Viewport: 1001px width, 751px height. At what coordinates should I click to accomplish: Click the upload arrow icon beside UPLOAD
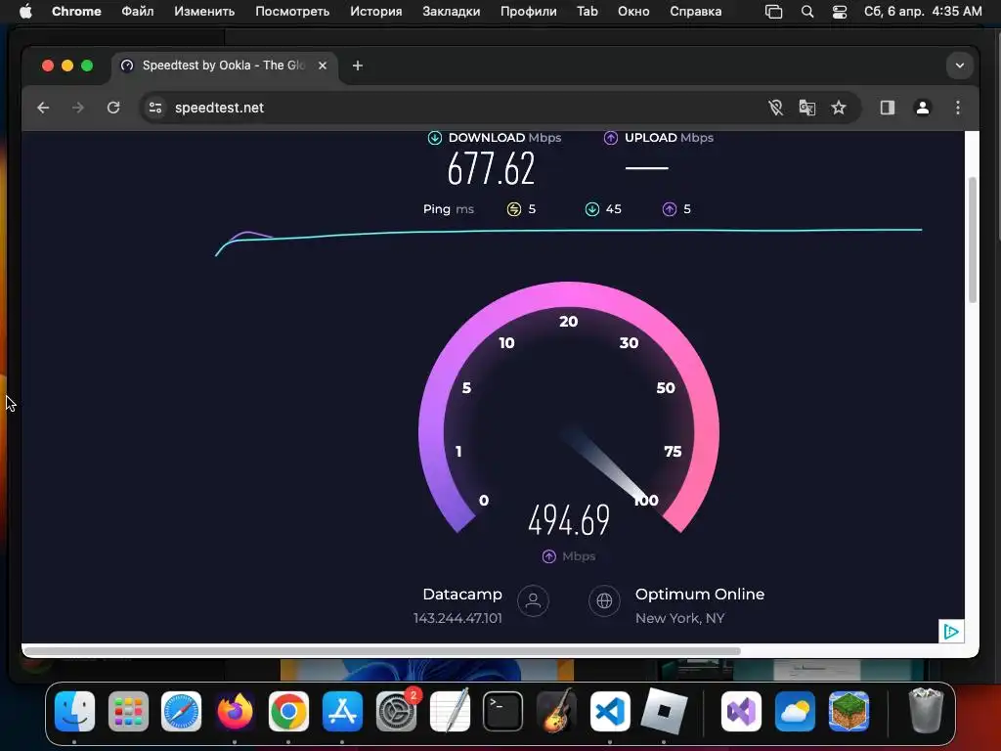[x=611, y=138]
